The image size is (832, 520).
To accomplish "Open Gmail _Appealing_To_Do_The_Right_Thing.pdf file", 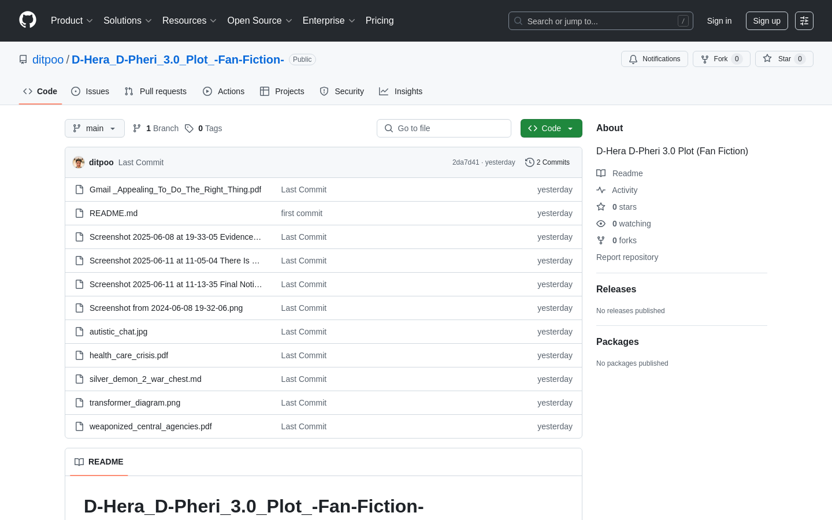I will 175,190.
